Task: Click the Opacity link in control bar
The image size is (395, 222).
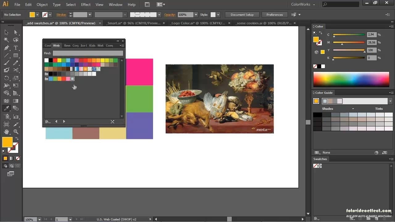Action: pos(170,14)
